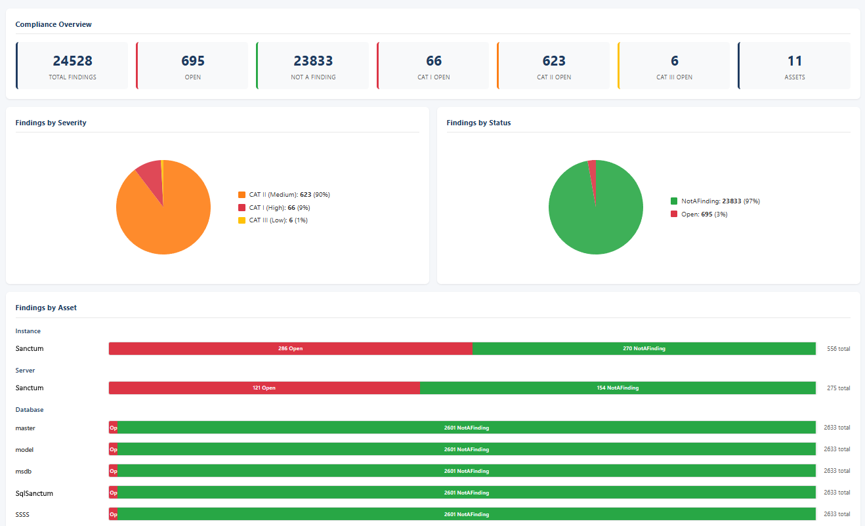865x526 pixels.
Task: Select the 154 NotAFinding green bar segment
Action: pyautogui.click(x=618, y=388)
